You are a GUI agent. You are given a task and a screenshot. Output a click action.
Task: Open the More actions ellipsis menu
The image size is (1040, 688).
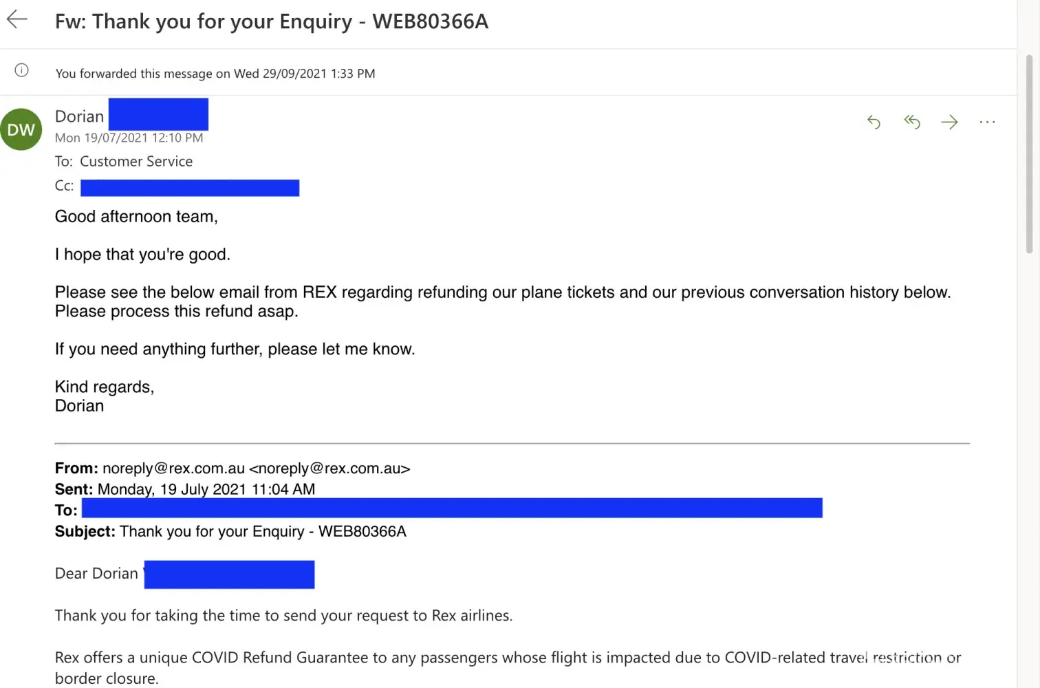(987, 122)
